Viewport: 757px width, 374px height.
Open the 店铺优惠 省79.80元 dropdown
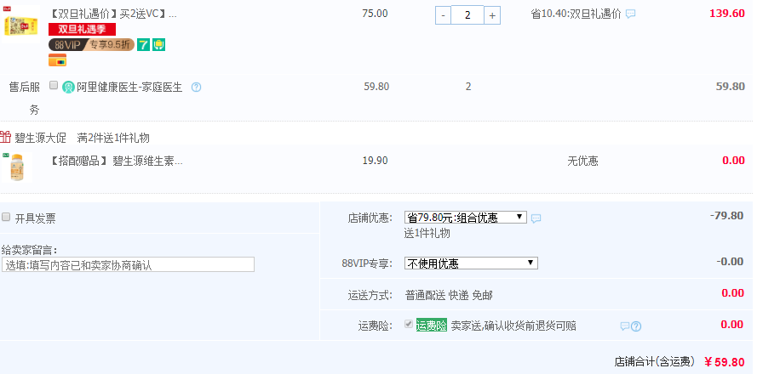pyautogui.click(x=466, y=218)
